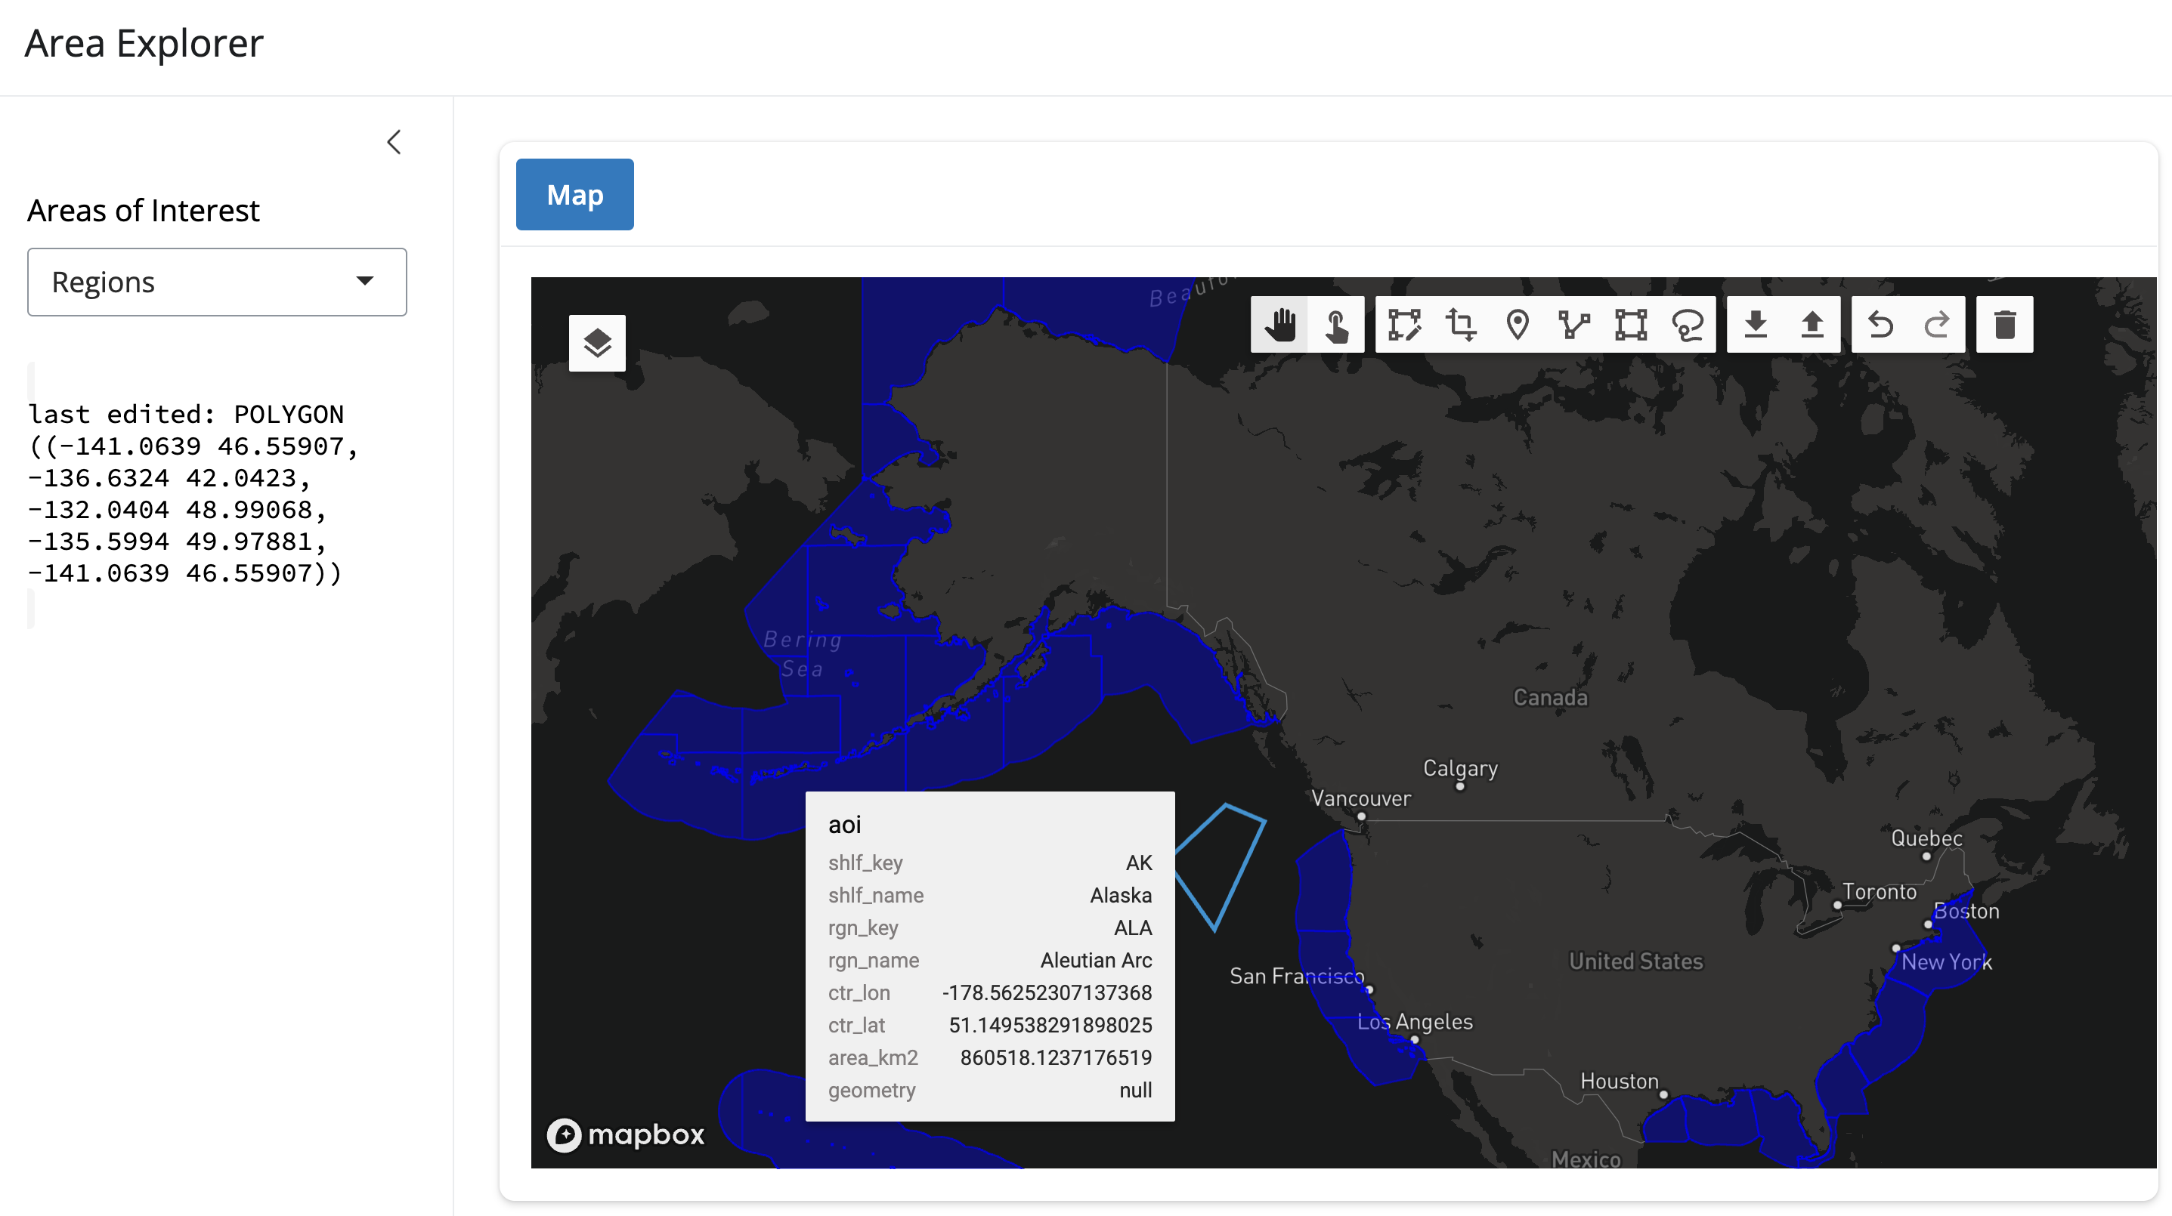The height and width of the screenshot is (1216, 2172).
Task: Select the crop transform tool
Action: [x=1460, y=325]
